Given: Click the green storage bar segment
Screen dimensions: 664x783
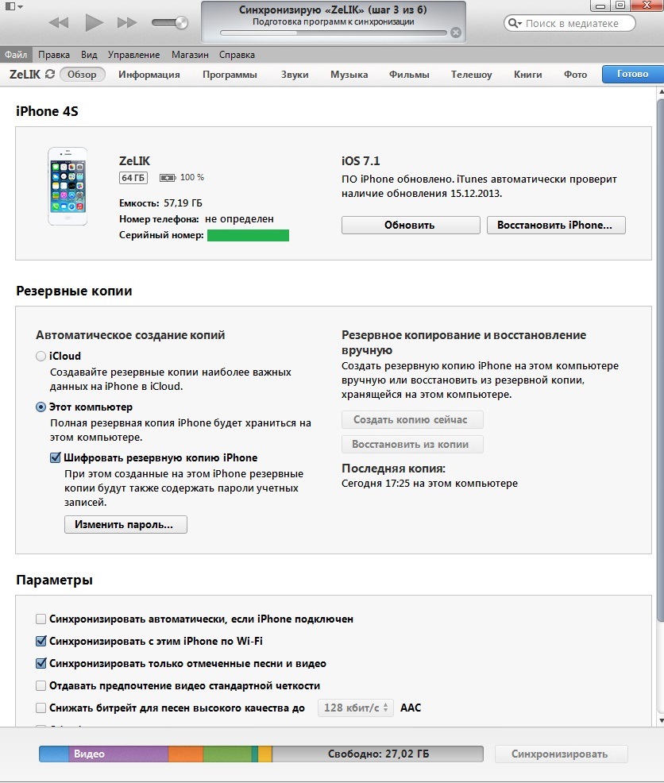Looking at the screenshot, I should coord(227,754).
